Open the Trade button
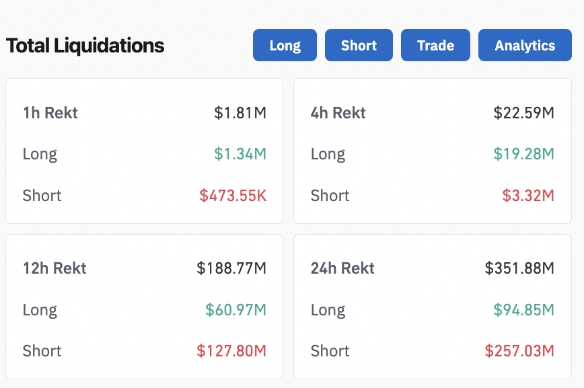The height and width of the screenshot is (388, 584). (435, 46)
